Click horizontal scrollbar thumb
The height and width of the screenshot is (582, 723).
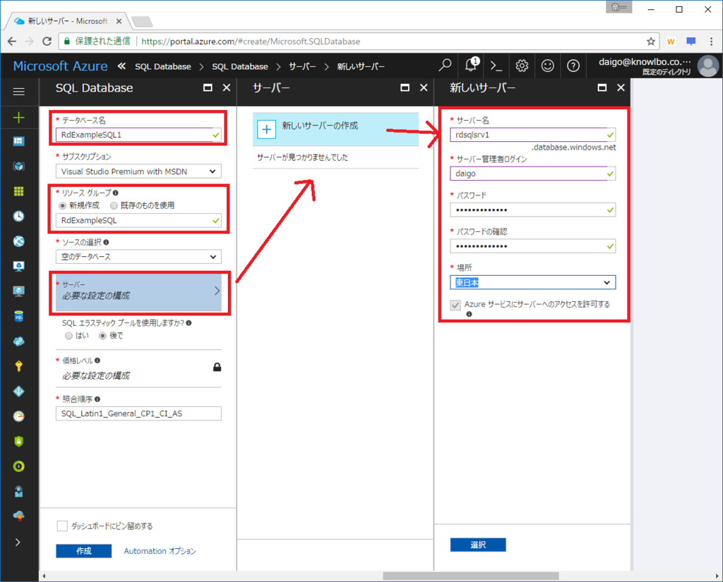tap(471, 576)
